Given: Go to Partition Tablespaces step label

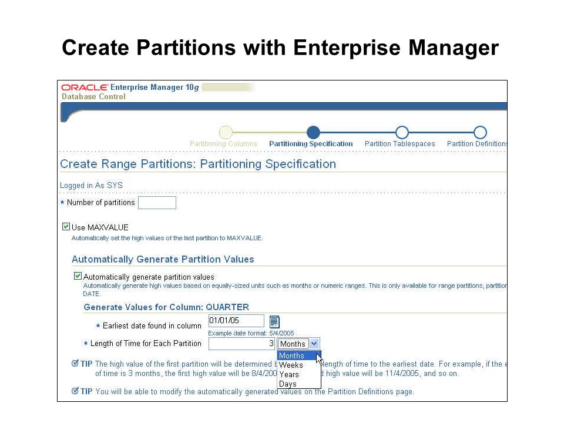Looking at the screenshot, I should [399, 144].
